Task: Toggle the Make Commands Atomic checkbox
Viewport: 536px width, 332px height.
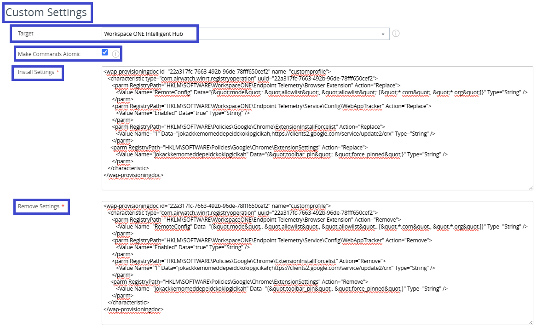Action: point(105,52)
